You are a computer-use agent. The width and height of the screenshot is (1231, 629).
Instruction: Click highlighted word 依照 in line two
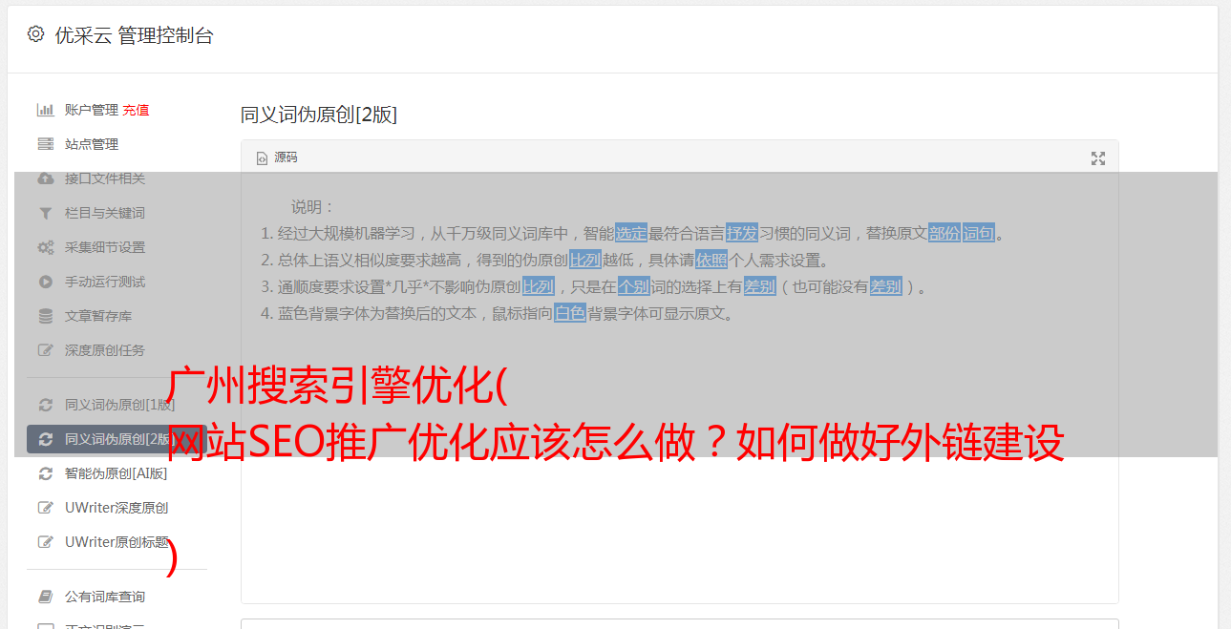[711, 260]
